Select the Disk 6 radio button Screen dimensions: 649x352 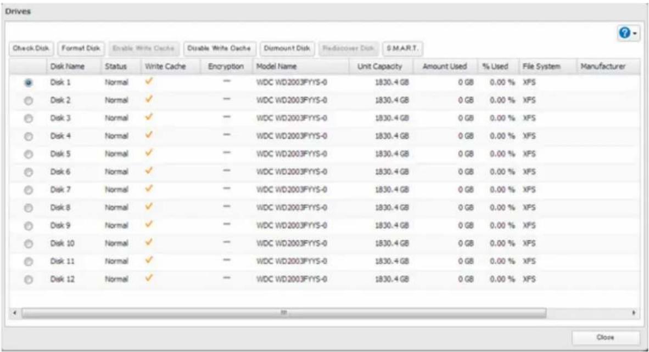coord(28,172)
